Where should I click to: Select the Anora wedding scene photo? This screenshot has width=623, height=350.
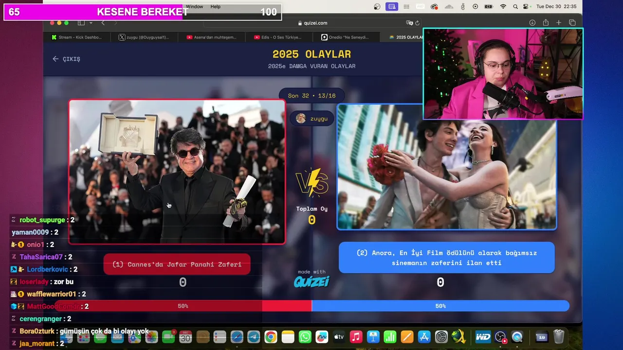click(x=447, y=167)
